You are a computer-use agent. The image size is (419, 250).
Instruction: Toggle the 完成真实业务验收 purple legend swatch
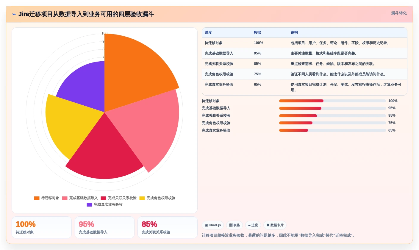[89, 205]
